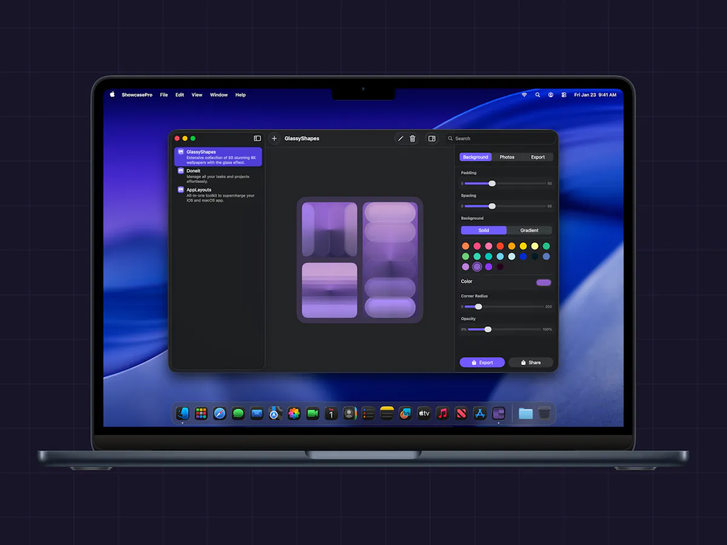Click the GlassyShapes title in toolbar
Image resolution: width=727 pixels, height=545 pixels.
(302, 139)
